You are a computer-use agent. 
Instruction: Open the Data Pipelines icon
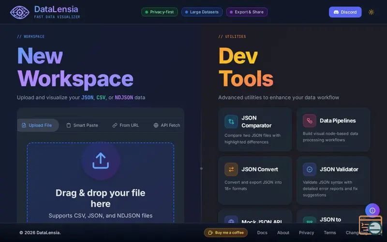310,121
